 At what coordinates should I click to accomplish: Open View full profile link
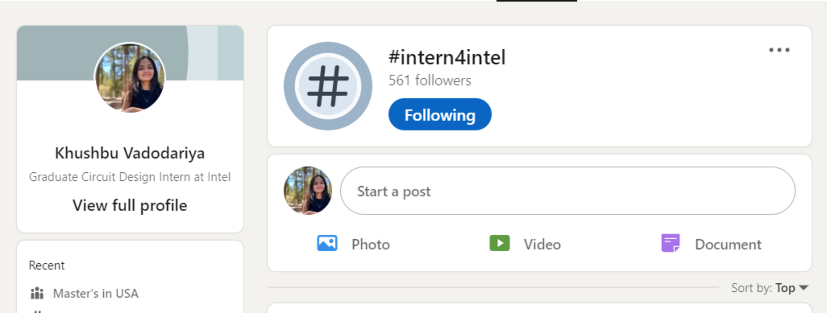point(130,206)
